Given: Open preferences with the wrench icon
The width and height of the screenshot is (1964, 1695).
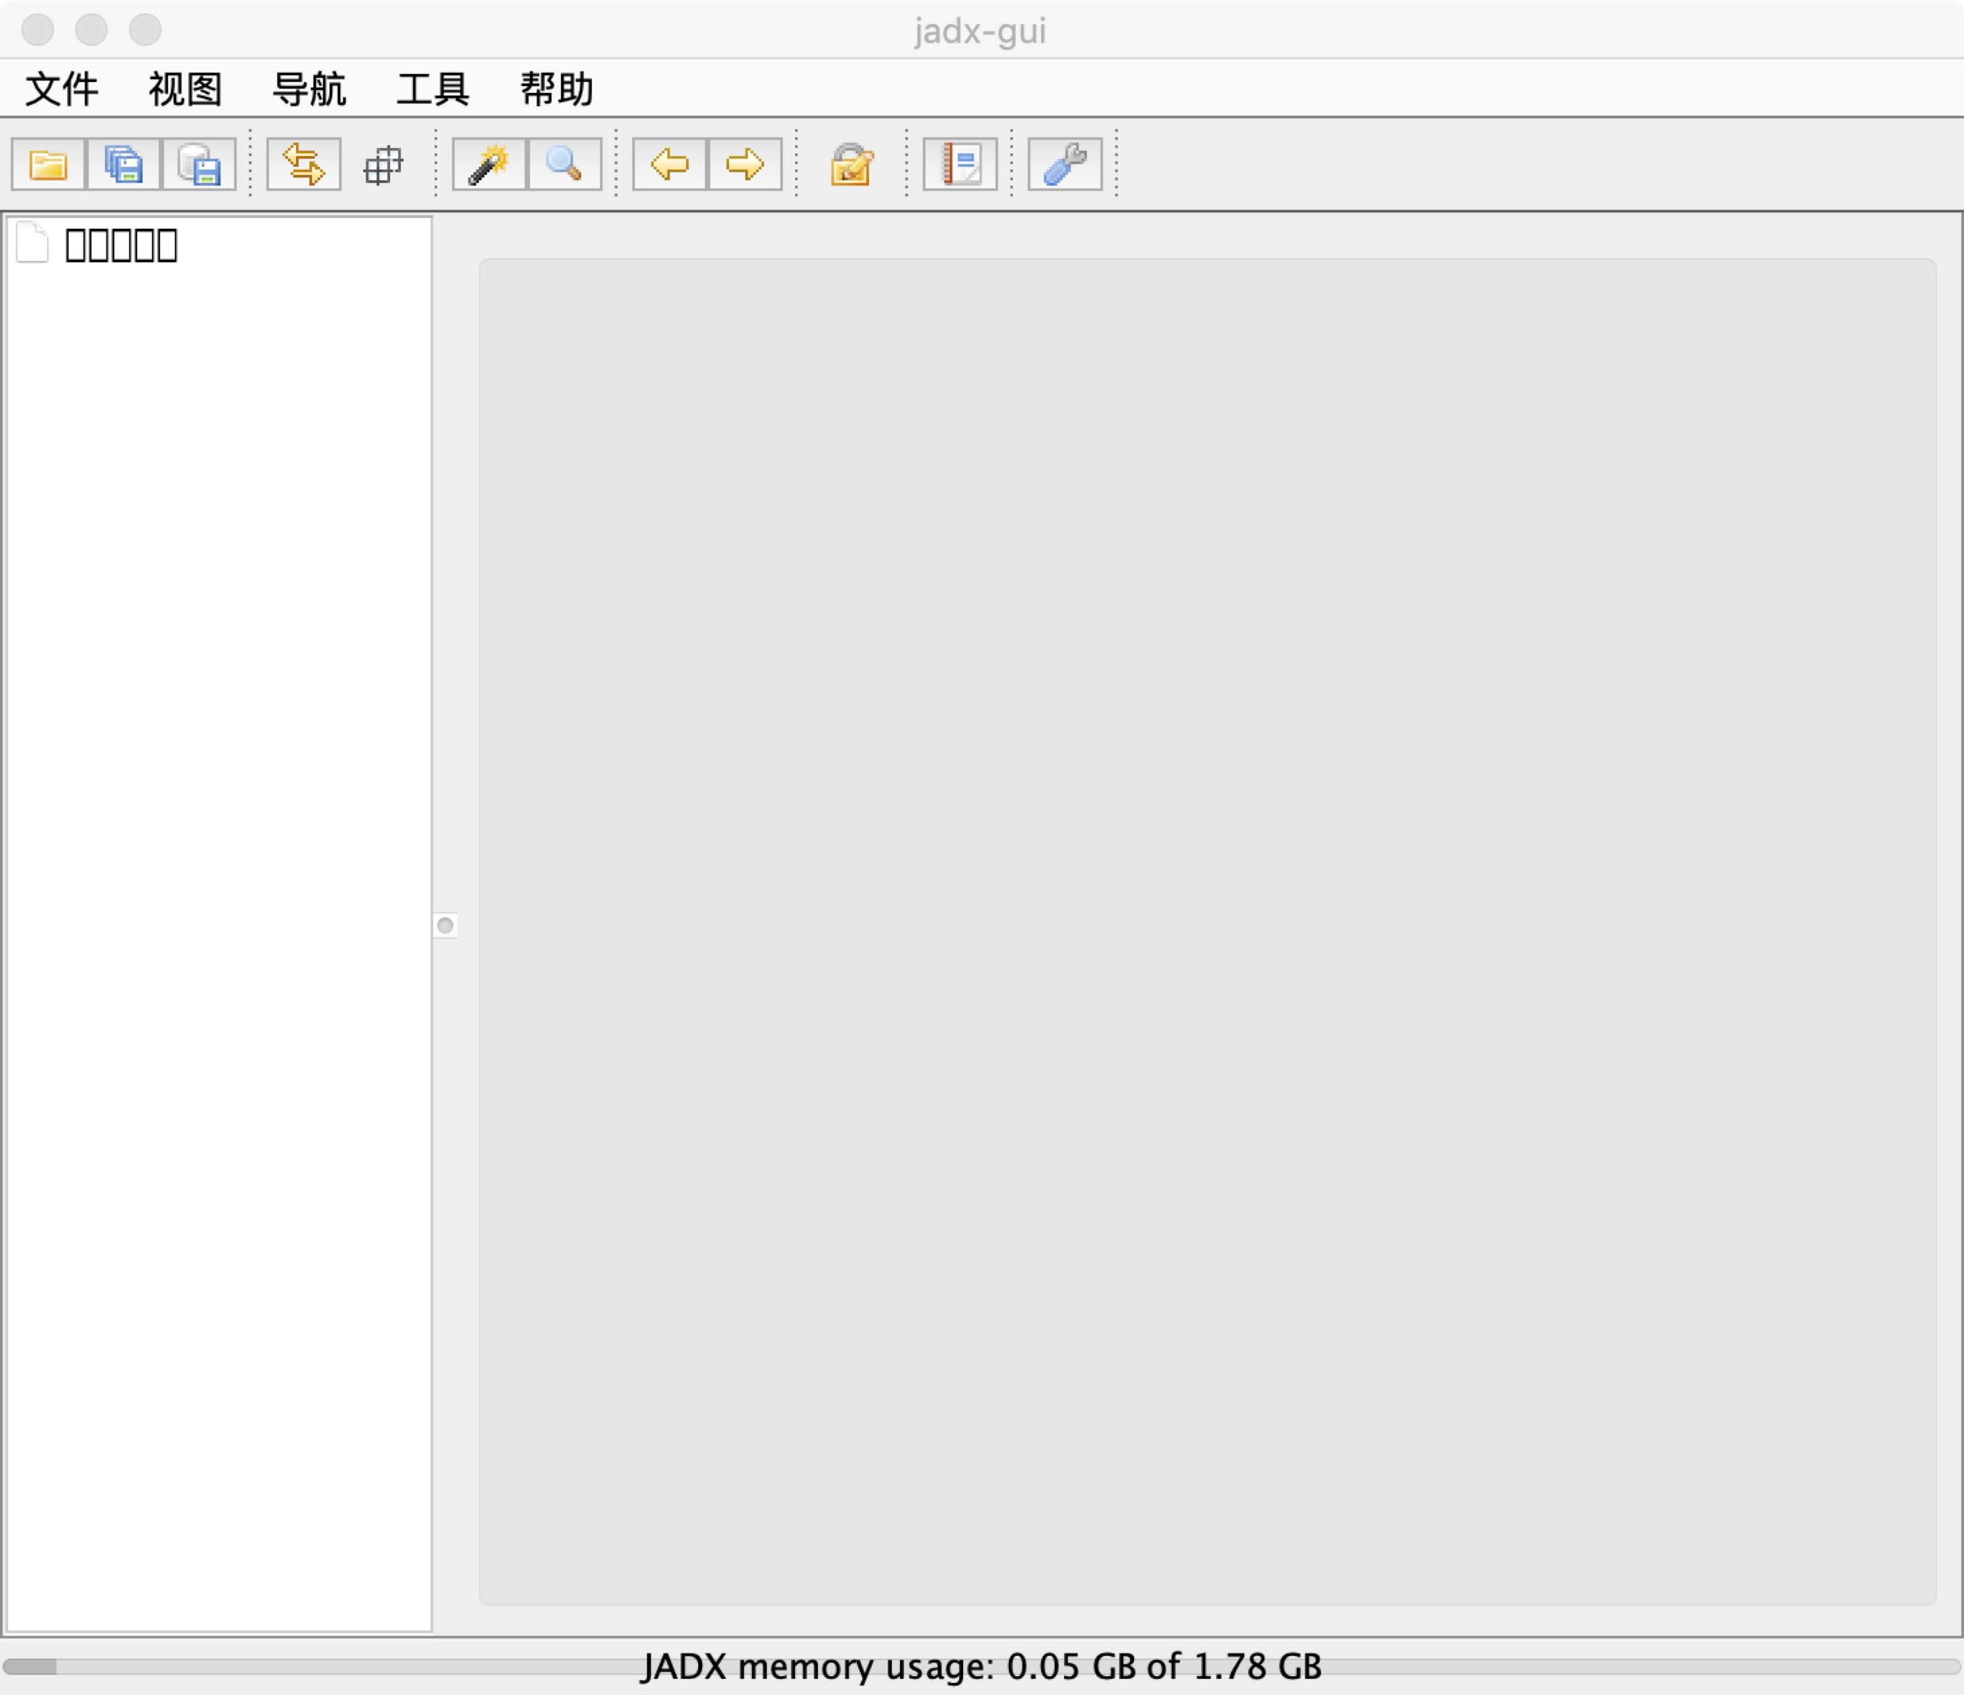Looking at the screenshot, I should (x=1065, y=165).
